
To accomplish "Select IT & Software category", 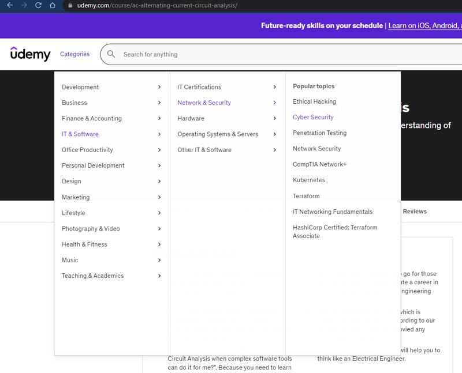I will point(80,134).
